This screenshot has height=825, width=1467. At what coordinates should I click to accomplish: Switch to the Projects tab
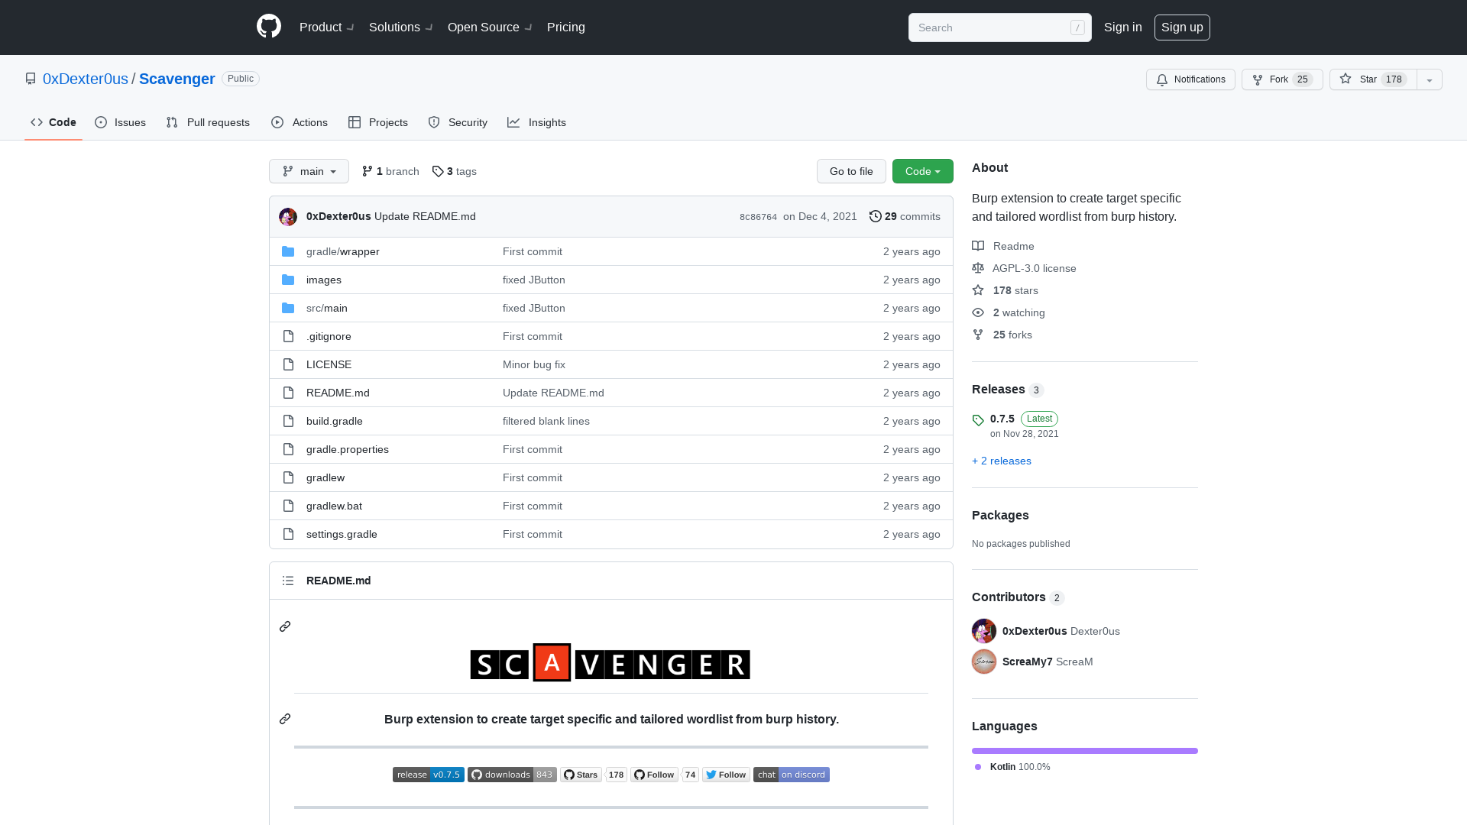coord(378,122)
